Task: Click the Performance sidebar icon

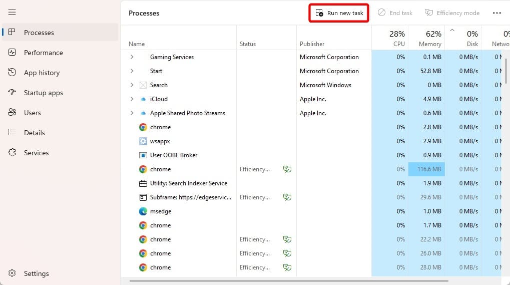Action: 13,53
